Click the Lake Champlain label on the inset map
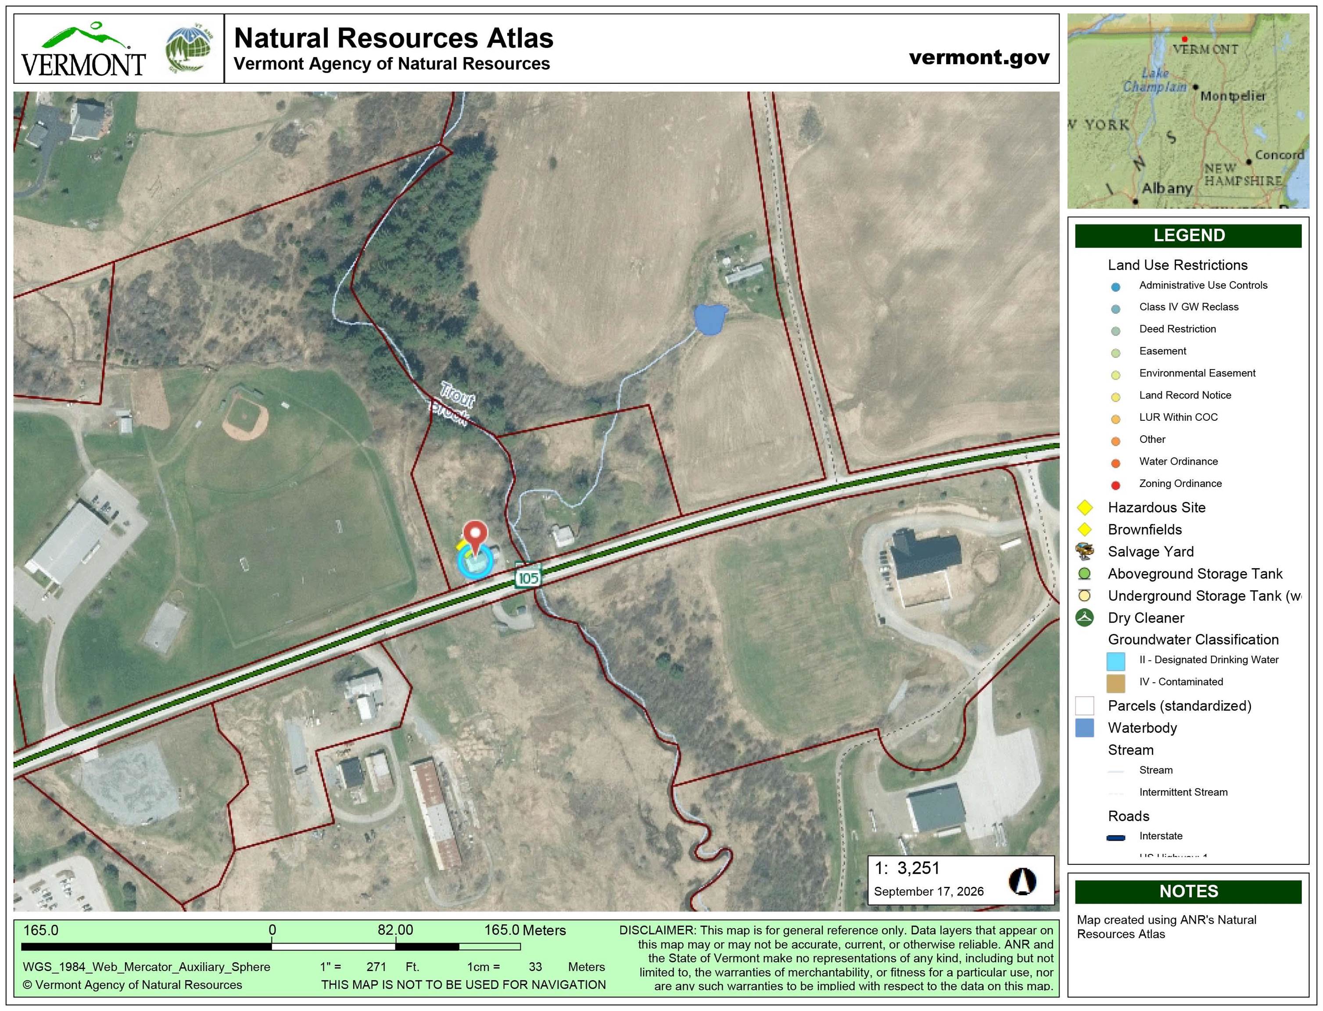The width and height of the screenshot is (1323, 1011). [1154, 81]
